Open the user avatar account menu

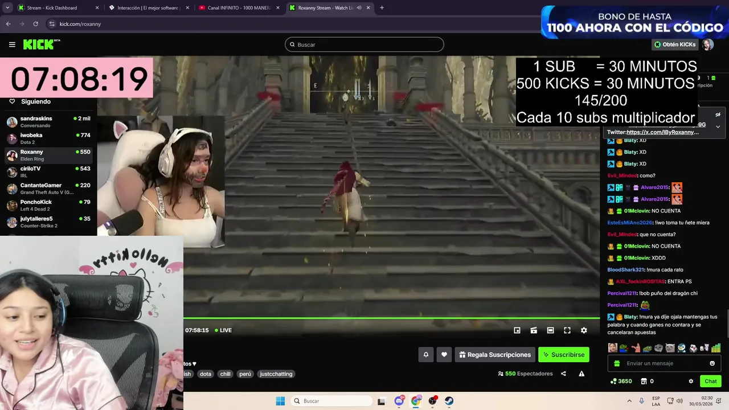[707, 44]
